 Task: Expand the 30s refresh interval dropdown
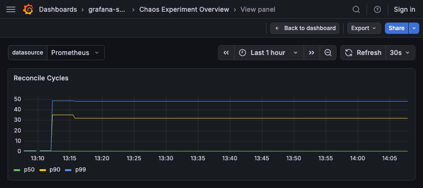pos(400,53)
